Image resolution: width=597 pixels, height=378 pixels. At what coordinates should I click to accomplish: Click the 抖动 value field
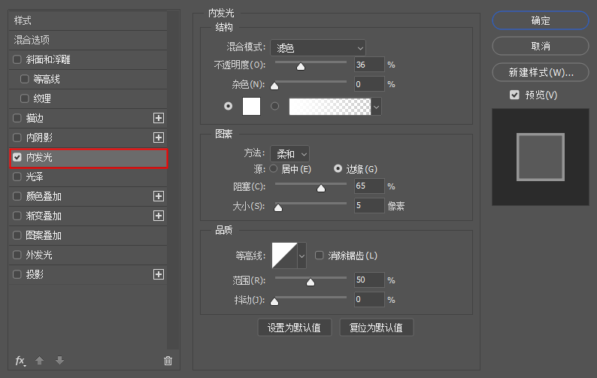(369, 299)
